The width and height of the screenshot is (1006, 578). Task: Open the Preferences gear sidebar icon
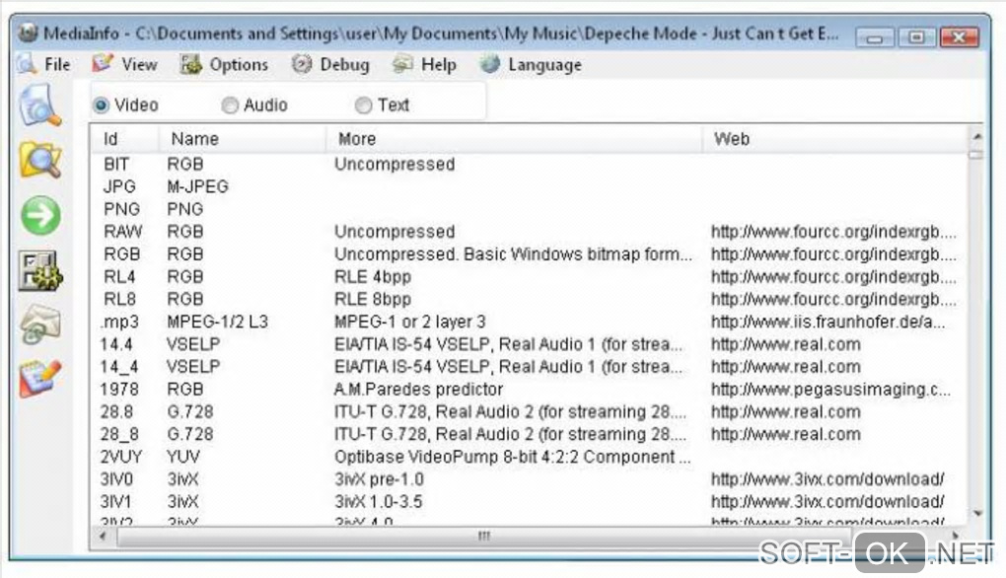[x=39, y=270]
